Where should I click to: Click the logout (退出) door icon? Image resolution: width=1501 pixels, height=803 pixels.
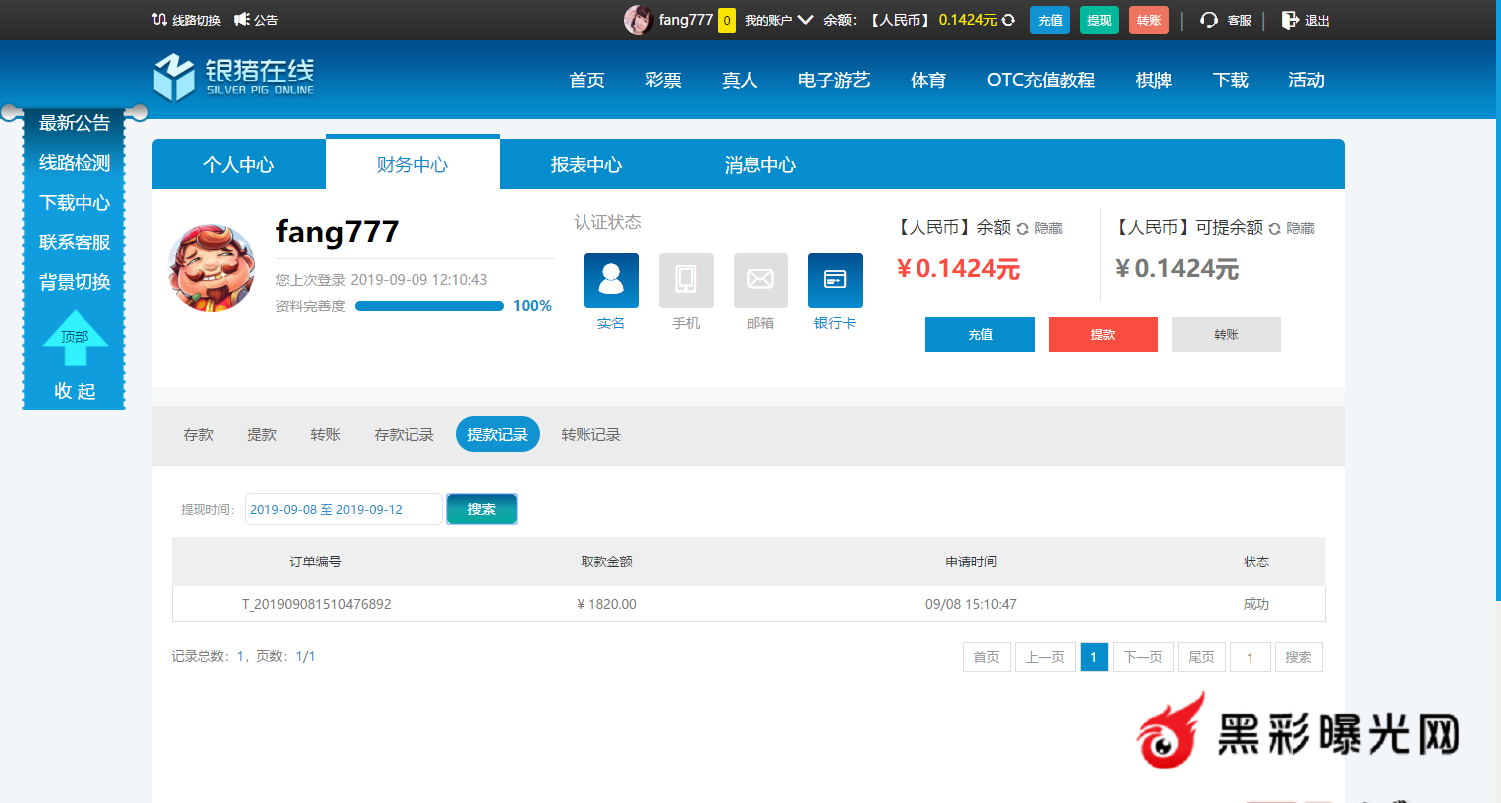point(1289,20)
